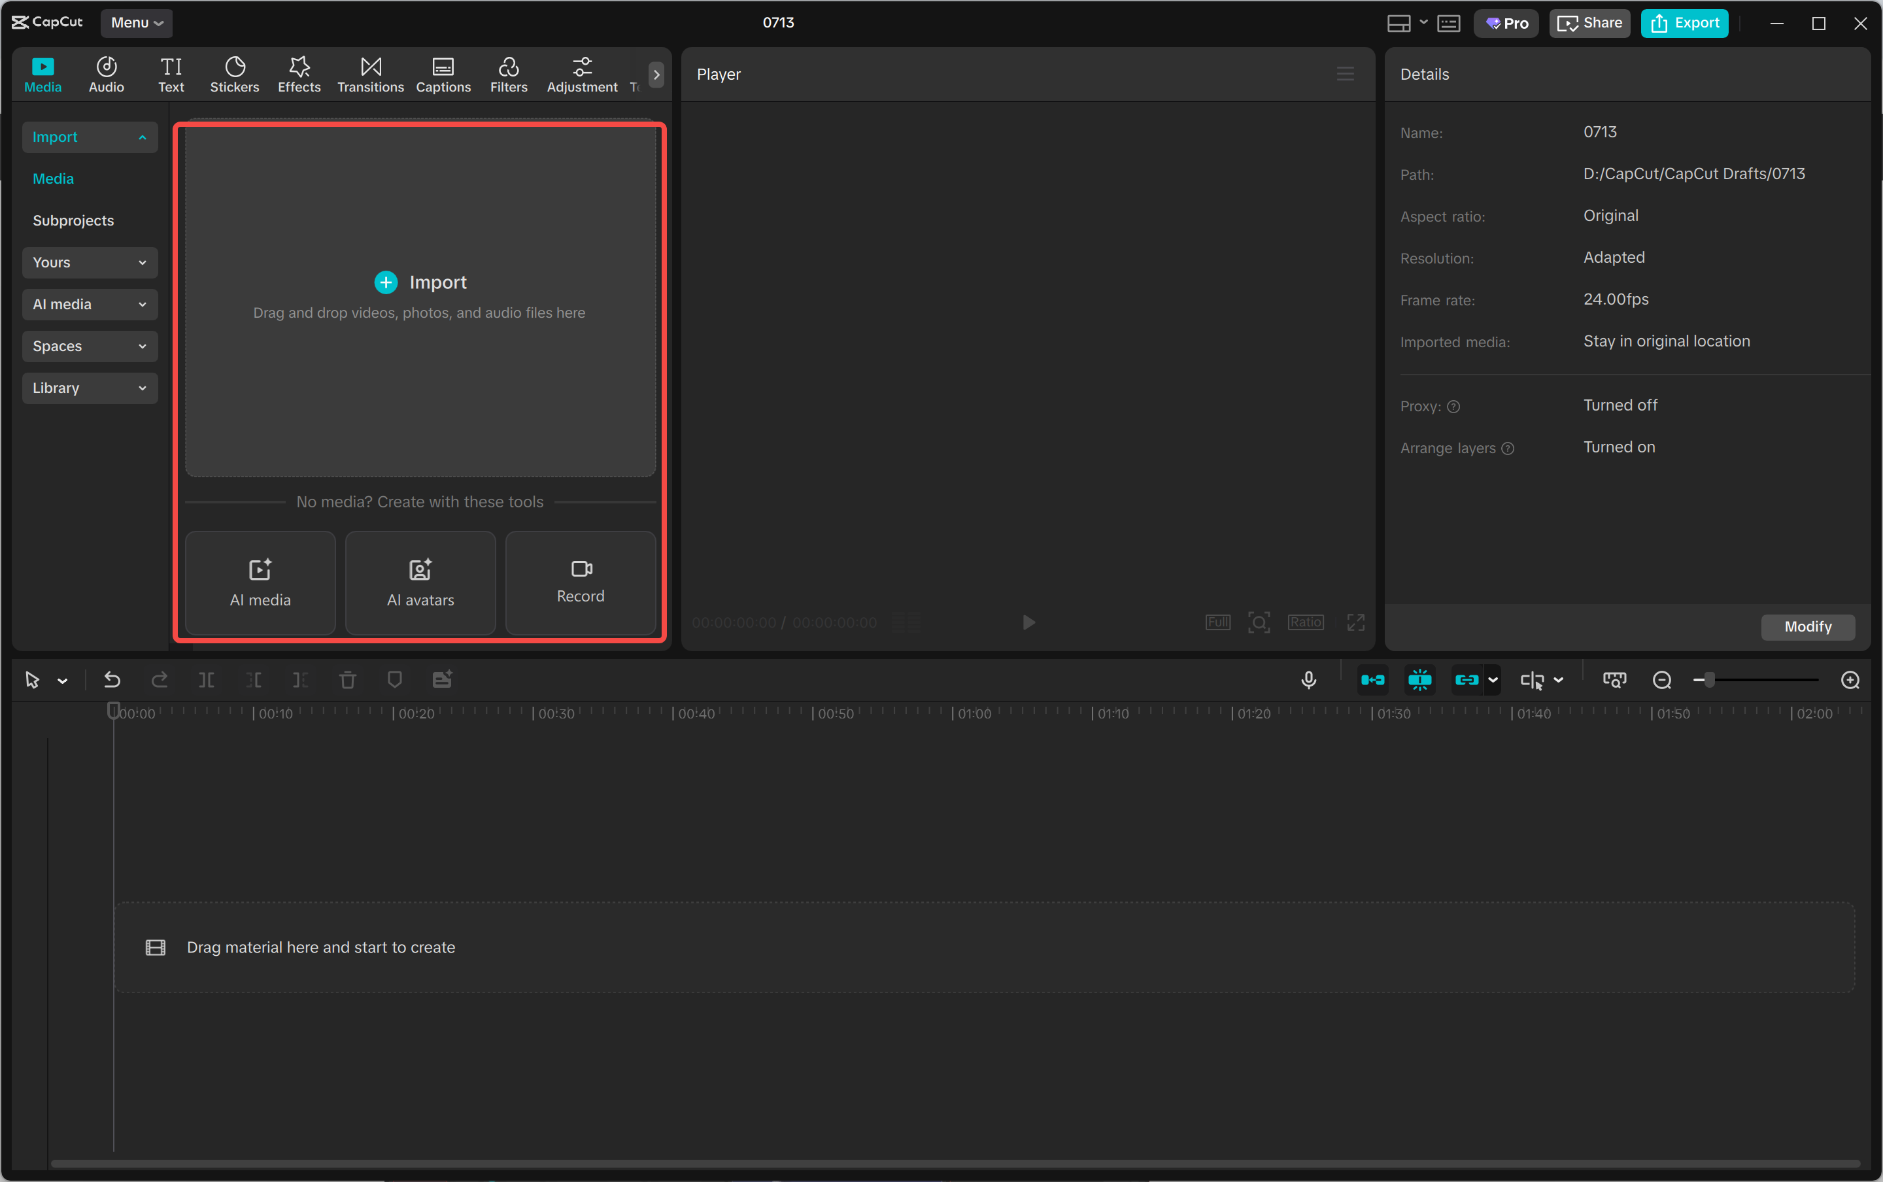The height and width of the screenshot is (1182, 1883).
Task: Click the Modify button in Details
Action: pyautogui.click(x=1807, y=626)
